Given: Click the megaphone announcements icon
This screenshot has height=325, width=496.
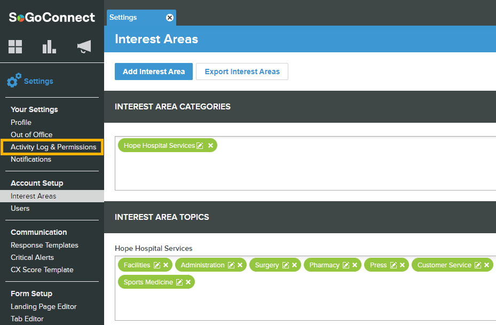Looking at the screenshot, I should [84, 47].
